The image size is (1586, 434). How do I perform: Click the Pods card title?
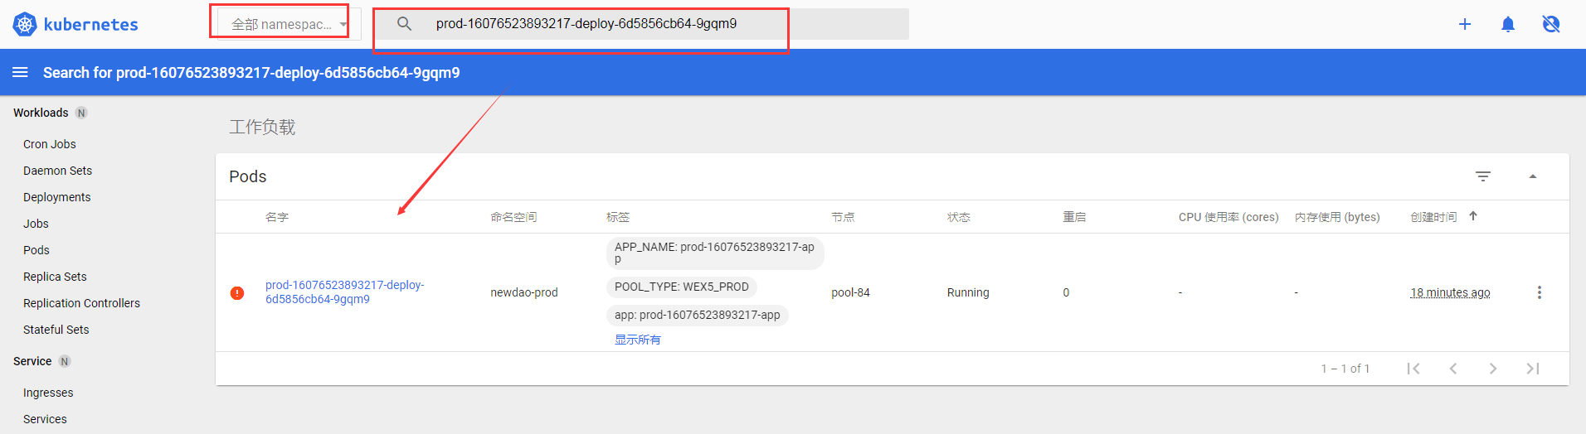coord(248,176)
